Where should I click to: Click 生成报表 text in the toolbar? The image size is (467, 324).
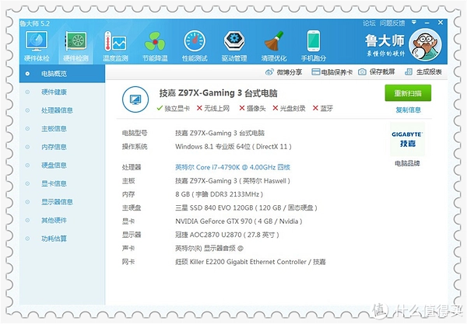pos(429,72)
